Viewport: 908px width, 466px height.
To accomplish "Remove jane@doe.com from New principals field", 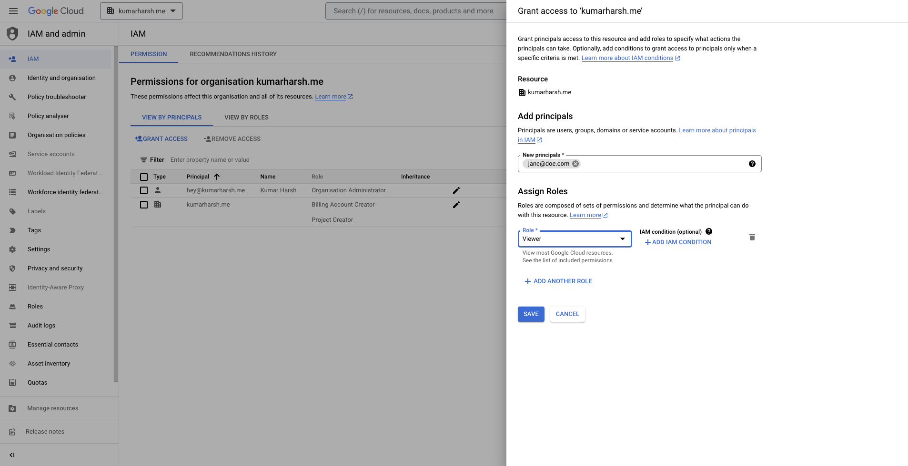I will pos(575,163).
